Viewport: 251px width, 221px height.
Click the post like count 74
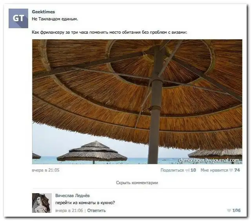[237, 170]
